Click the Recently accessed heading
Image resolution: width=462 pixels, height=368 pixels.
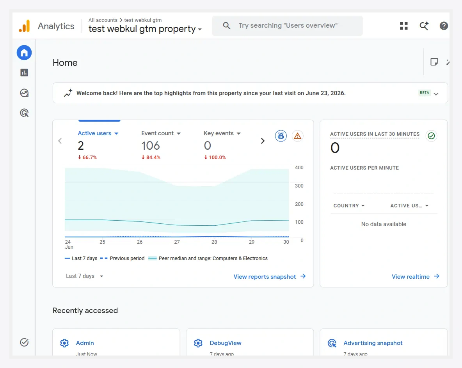[x=85, y=311]
